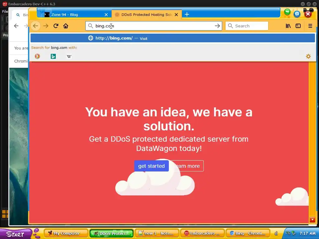Focus the Search box in Firefox toolbar
319x239 pixels.
pos(247,26)
